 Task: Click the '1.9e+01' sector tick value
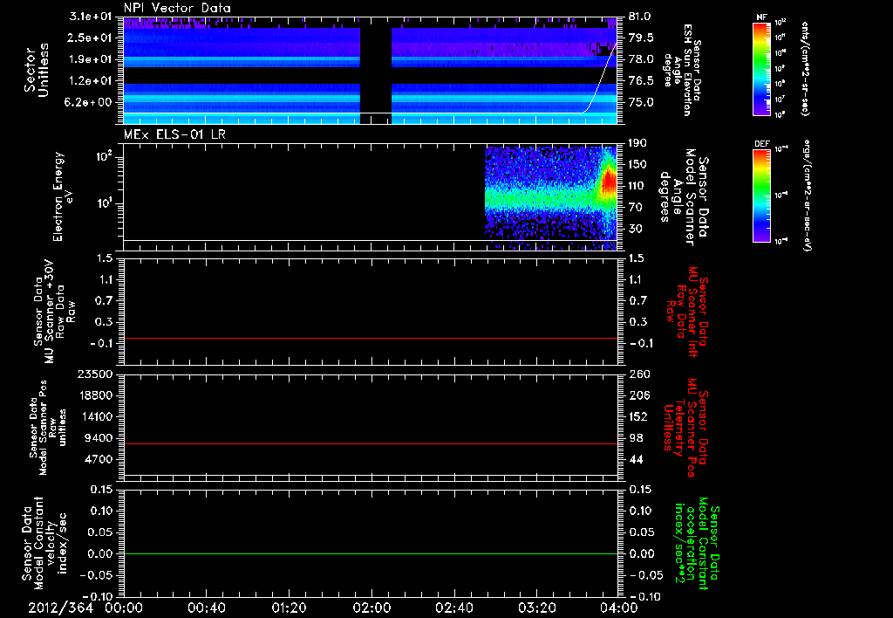coord(91,59)
